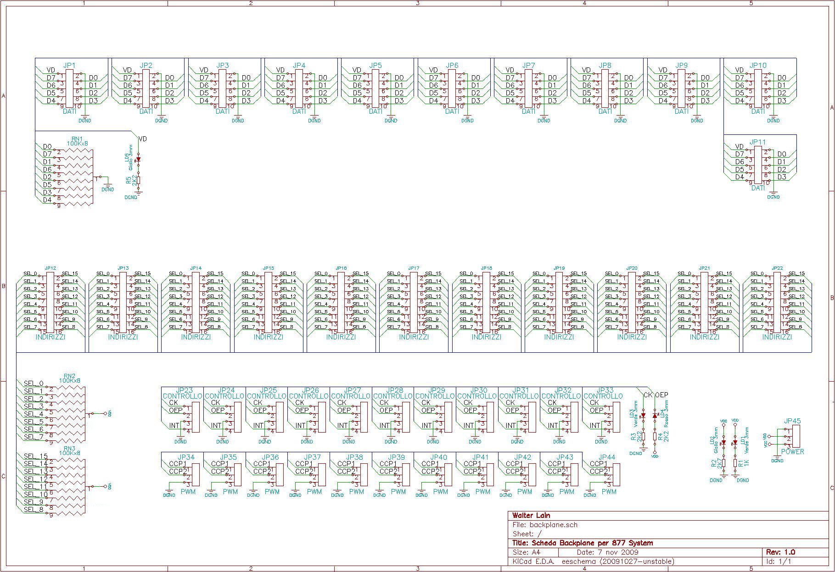Select the INDIRIZZI label under JP22
Viewport: 835px width, 572px height.
(x=777, y=337)
